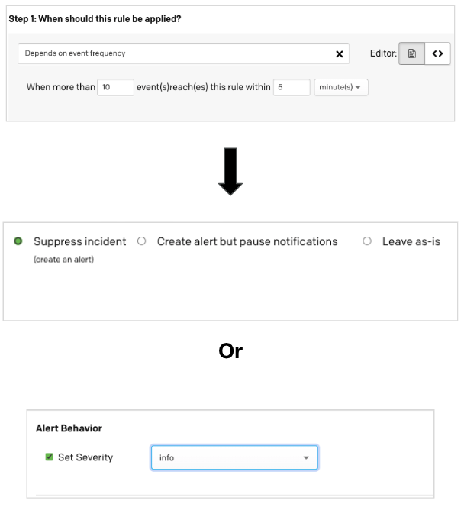Select the Suppress incident radio button
The width and height of the screenshot is (464, 507).
(x=18, y=241)
